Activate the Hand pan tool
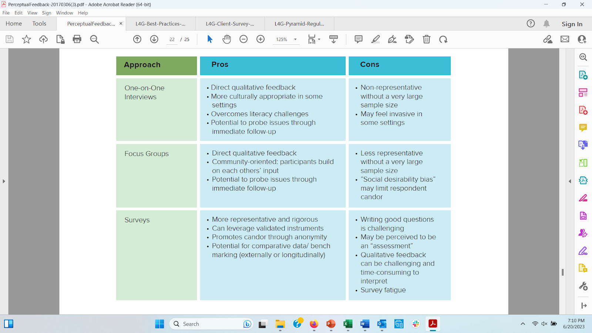592x333 pixels. tap(226, 39)
